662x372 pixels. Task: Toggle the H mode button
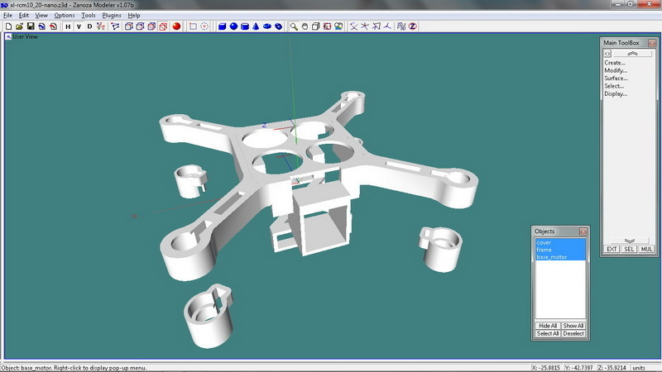click(x=68, y=26)
